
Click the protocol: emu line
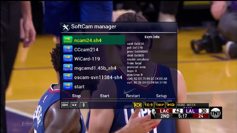tap(136, 67)
